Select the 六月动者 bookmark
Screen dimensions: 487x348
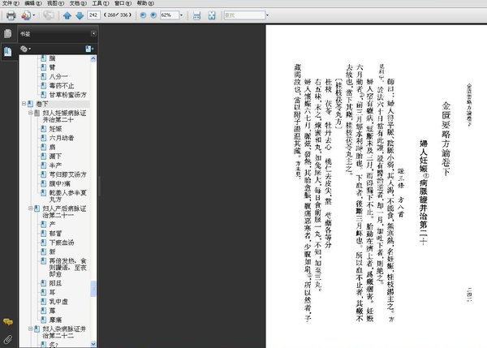[x=62, y=138]
